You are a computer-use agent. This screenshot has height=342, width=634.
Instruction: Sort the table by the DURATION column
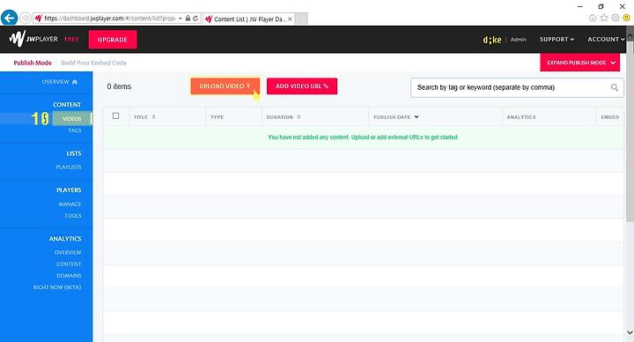pos(284,117)
